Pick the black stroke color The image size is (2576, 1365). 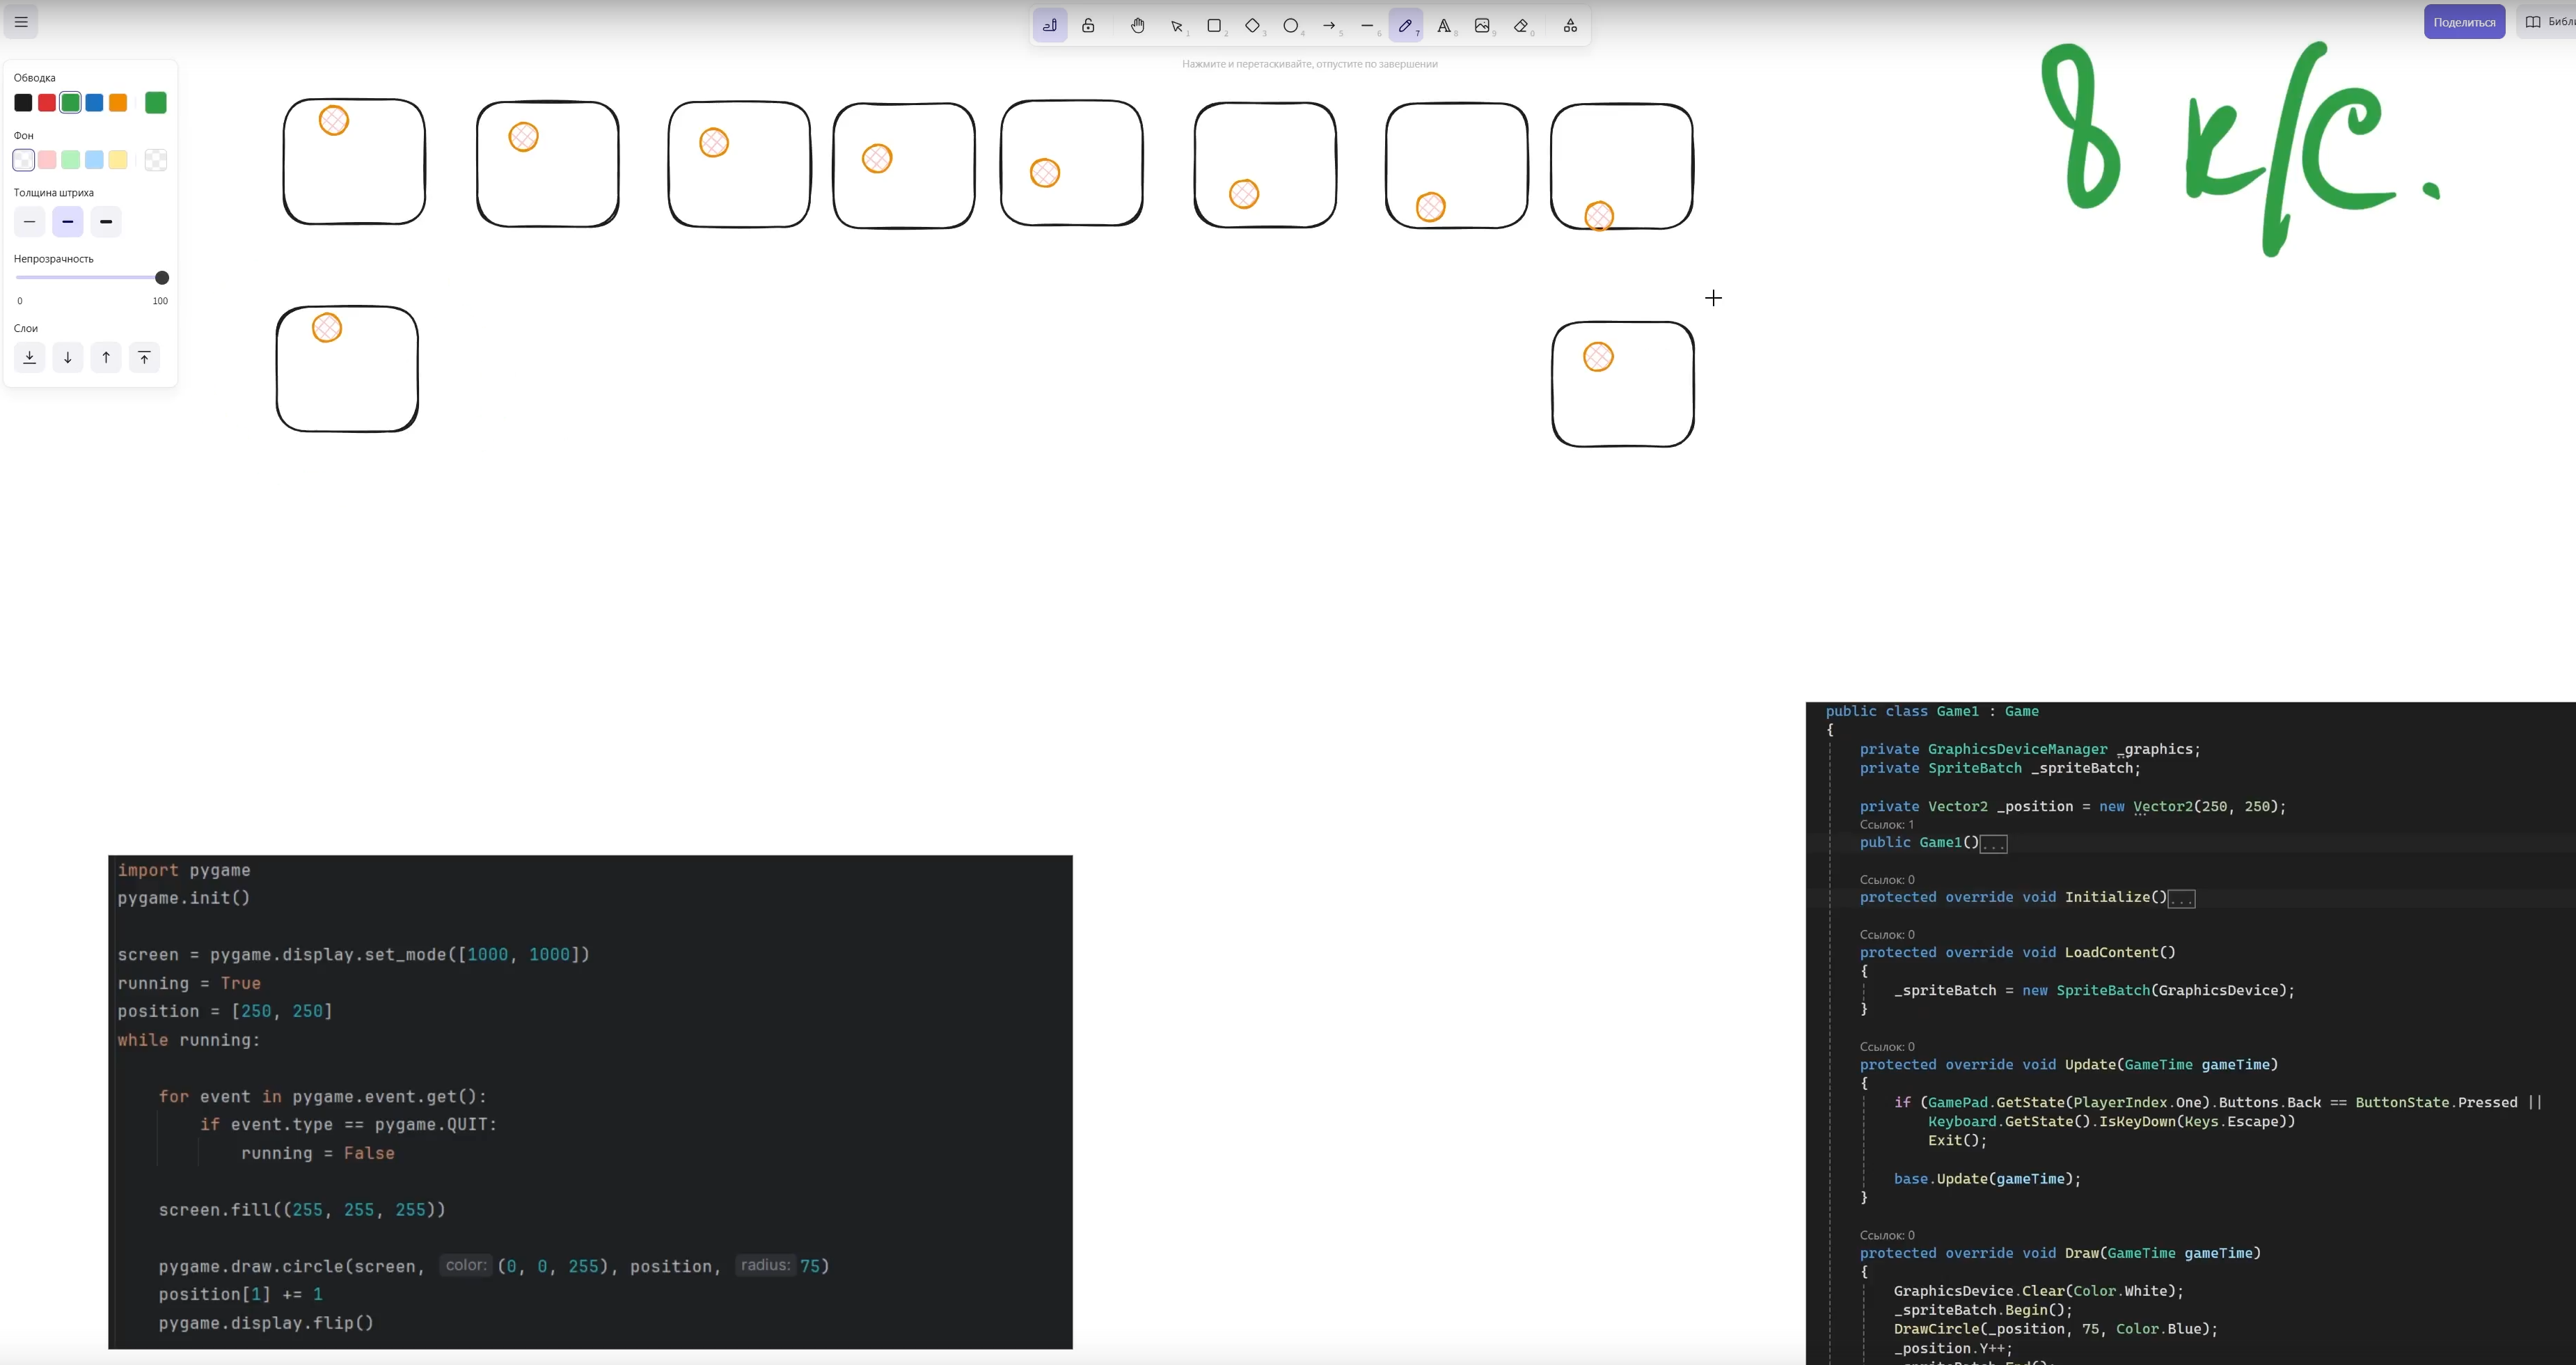(23, 103)
